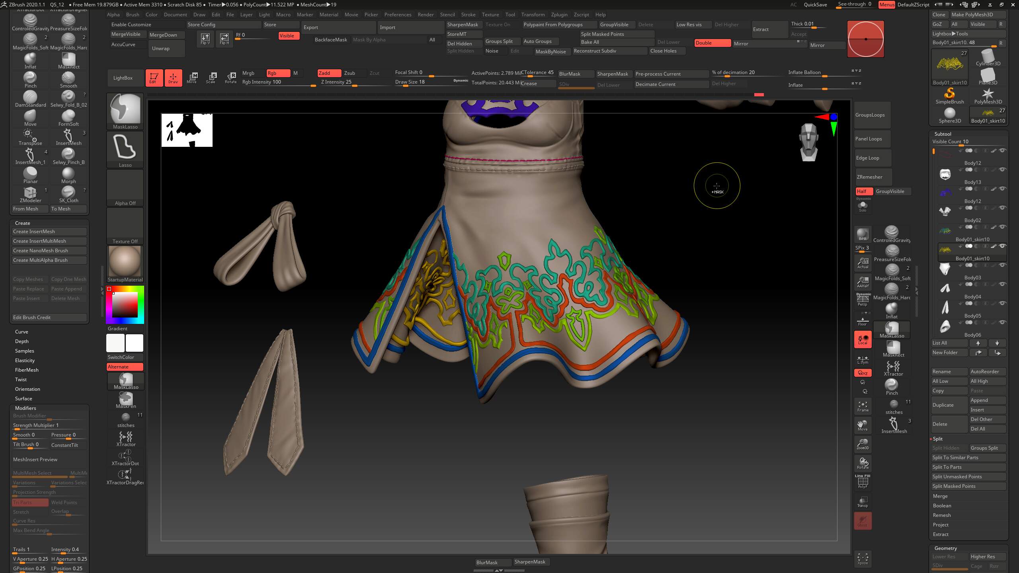
Task: Toggle the Zadd mode
Action: [x=329, y=73]
